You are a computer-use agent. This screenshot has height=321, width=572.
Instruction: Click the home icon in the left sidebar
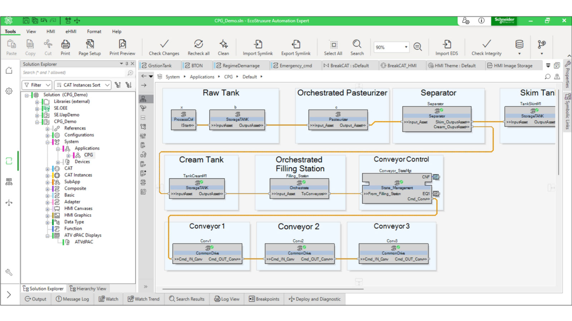[9, 70]
